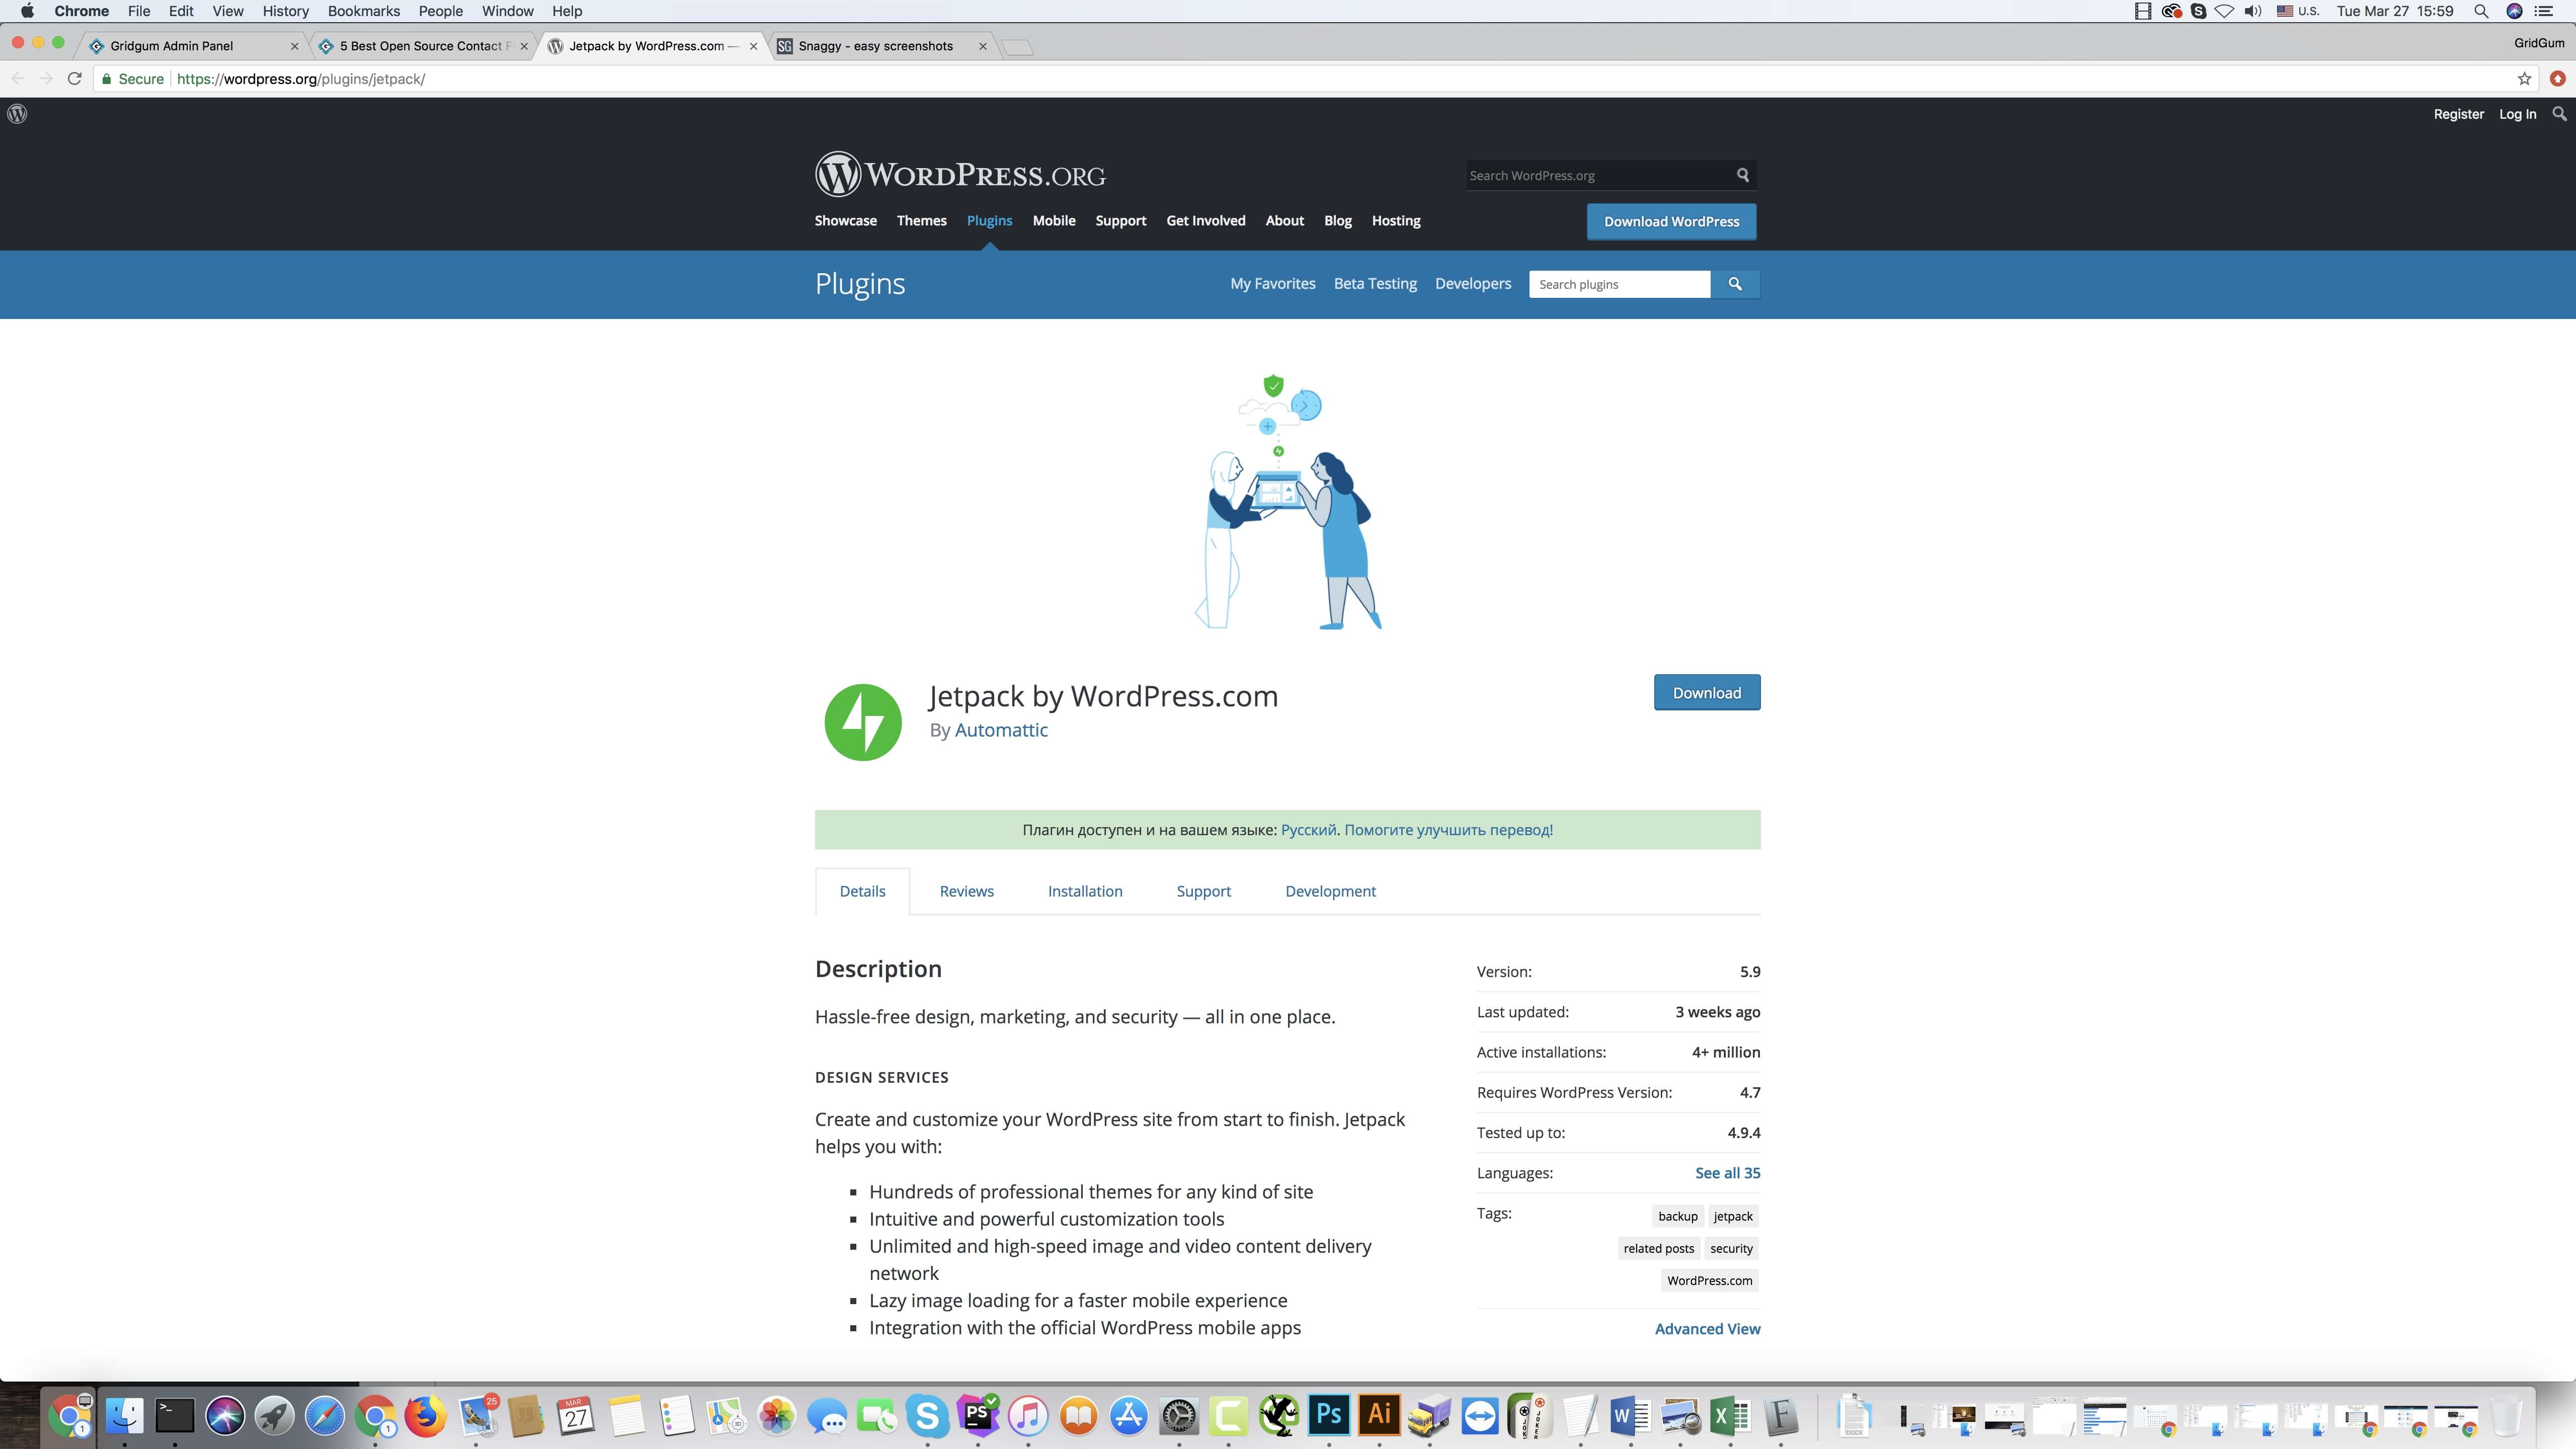
Task: Click the green Secure padlock indicator
Action: pos(132,79)
